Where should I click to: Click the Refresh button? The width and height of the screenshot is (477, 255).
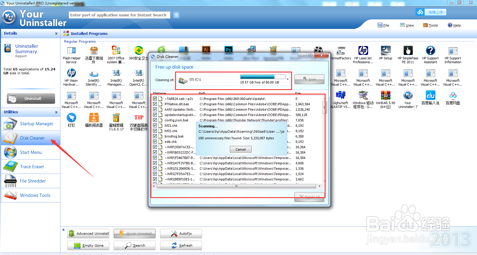[x=181, y=245]
